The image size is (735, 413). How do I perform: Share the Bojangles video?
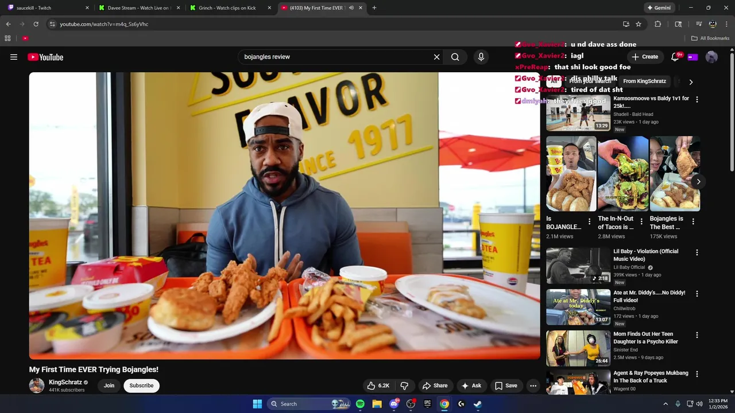click(435, 385)
